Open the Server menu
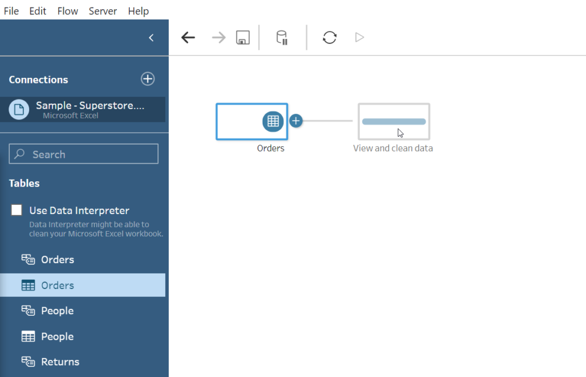 (103, 11)
